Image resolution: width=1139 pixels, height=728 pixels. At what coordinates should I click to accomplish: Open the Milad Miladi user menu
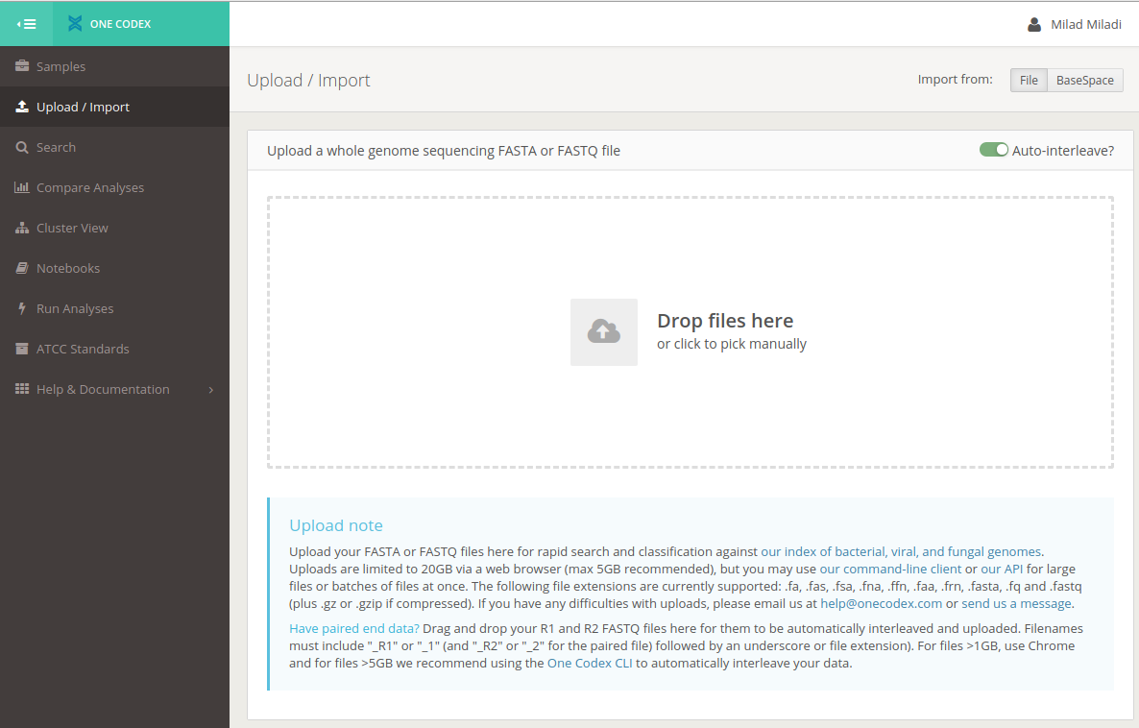click(1074, 24)
